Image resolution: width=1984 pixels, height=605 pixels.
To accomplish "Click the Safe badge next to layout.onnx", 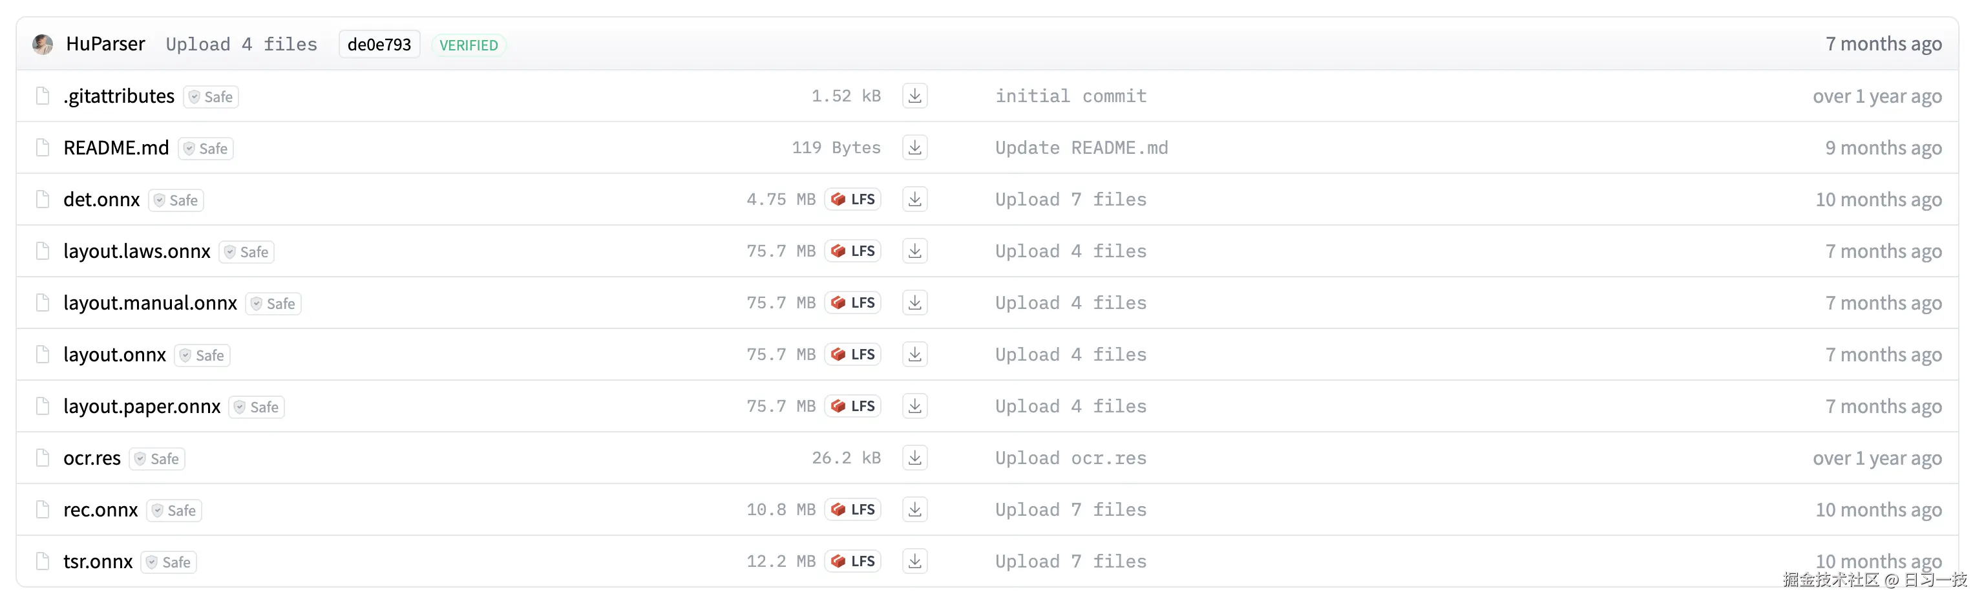I will [x=202, y=356].
